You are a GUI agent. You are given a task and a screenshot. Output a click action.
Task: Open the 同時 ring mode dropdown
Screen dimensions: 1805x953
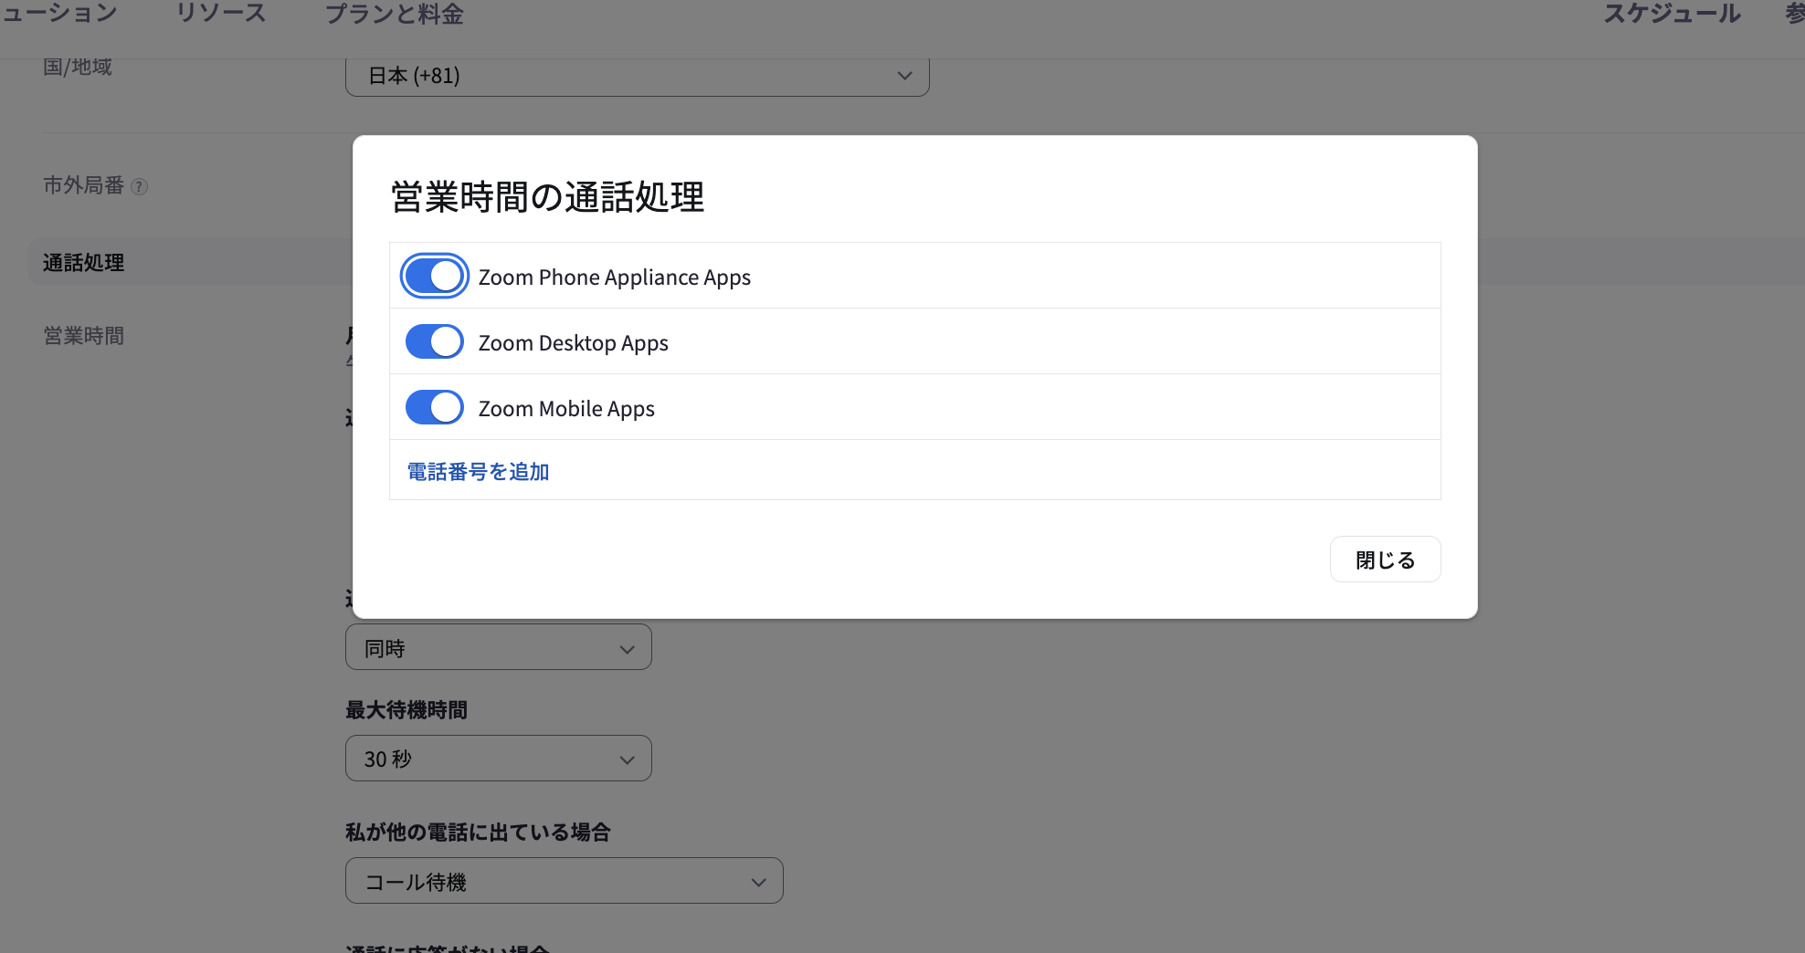(498, 647)
